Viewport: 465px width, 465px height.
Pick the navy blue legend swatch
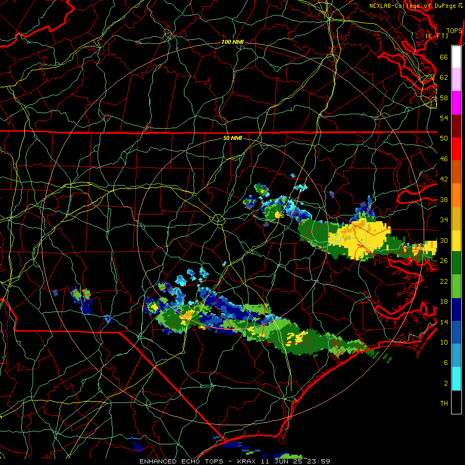click(x=456, y=309)
